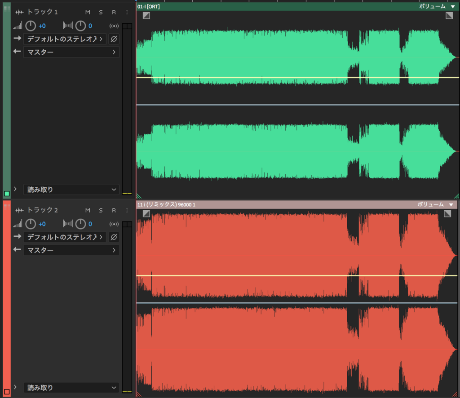Click the waveform icon beside トラック 1 name

point(19,12)
